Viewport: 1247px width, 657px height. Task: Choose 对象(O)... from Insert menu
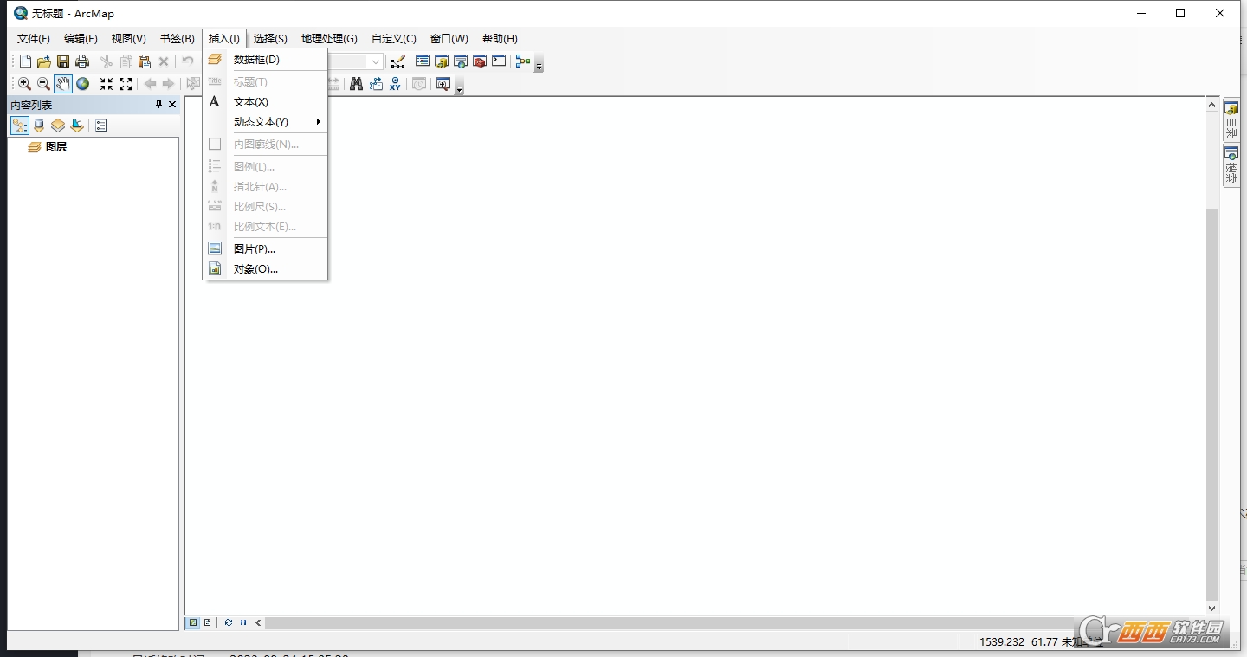coord(265,269)
